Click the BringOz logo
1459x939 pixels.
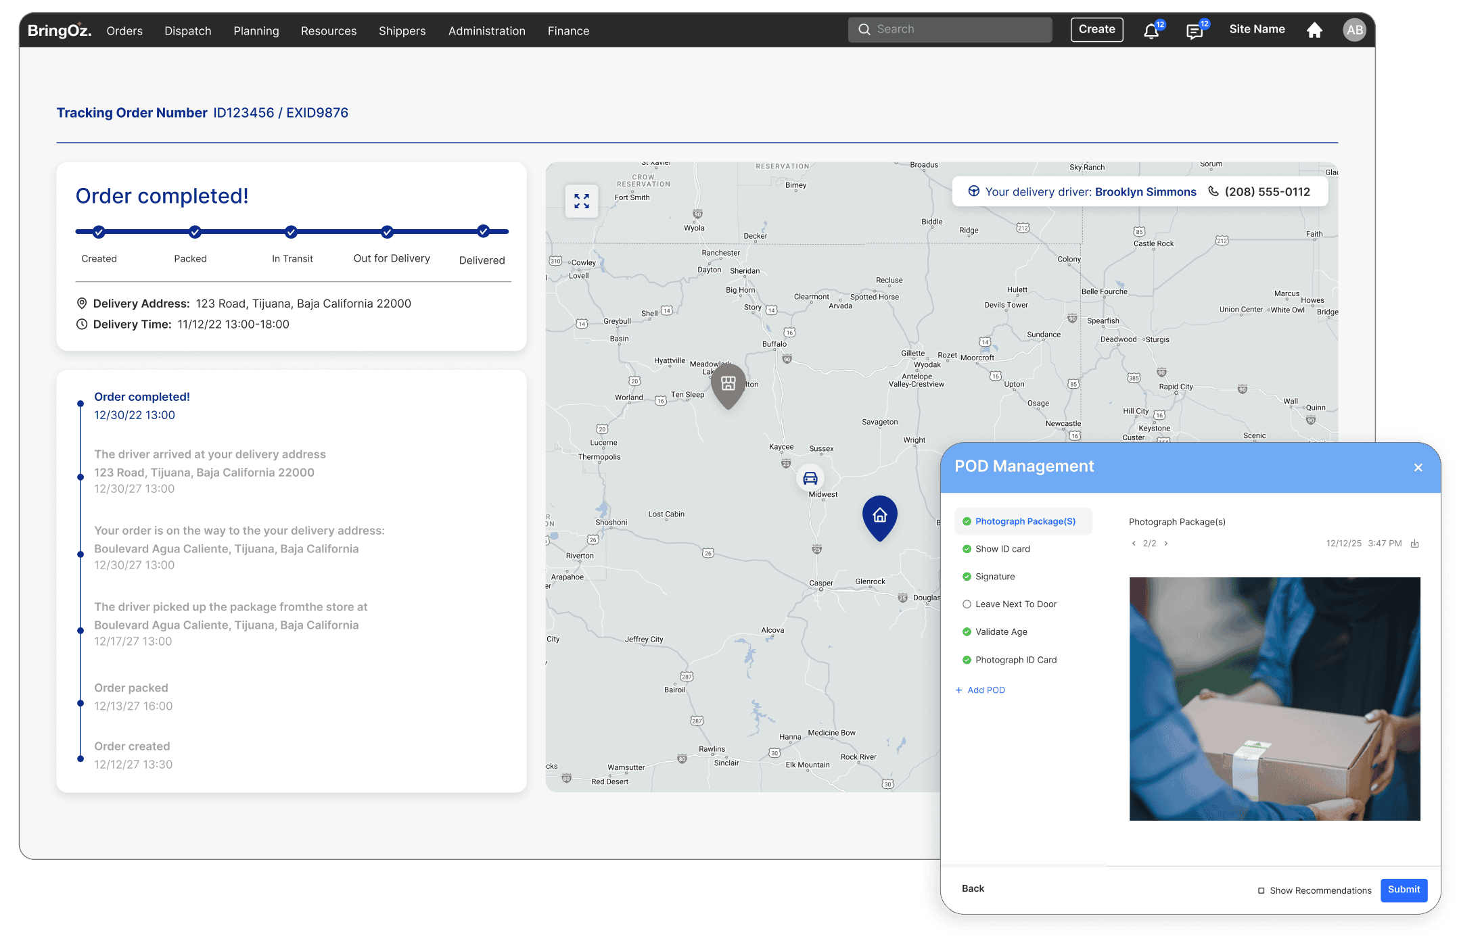tap(60, 30)
